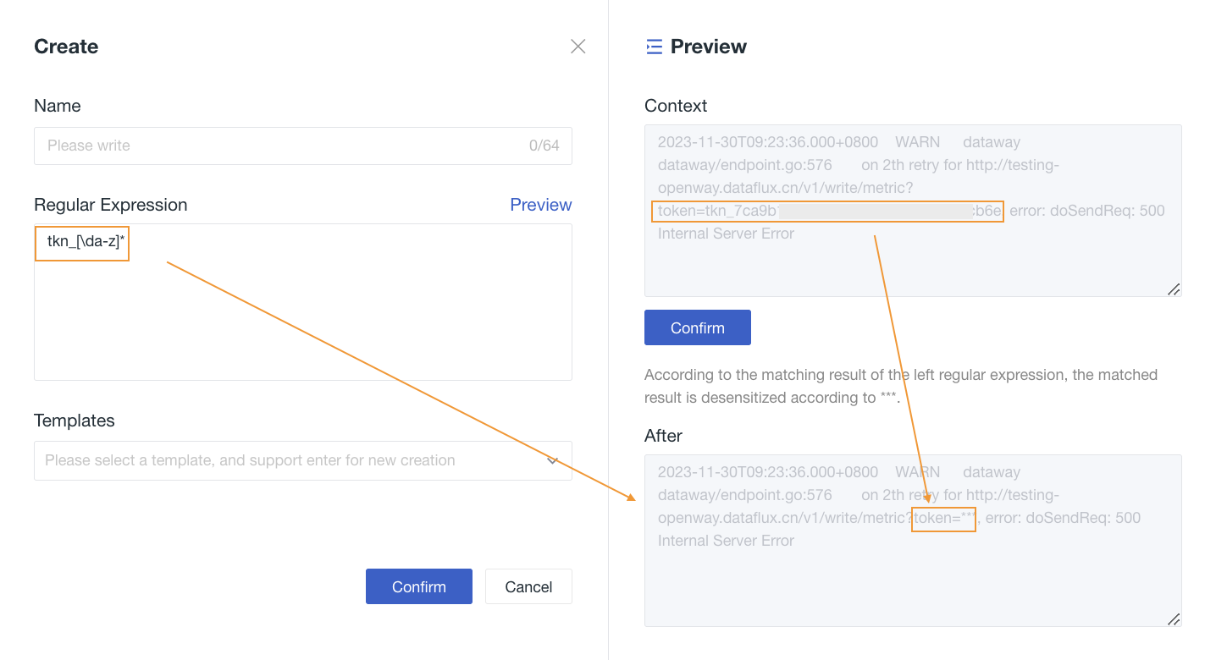Click the Regular Expression label

110,205
